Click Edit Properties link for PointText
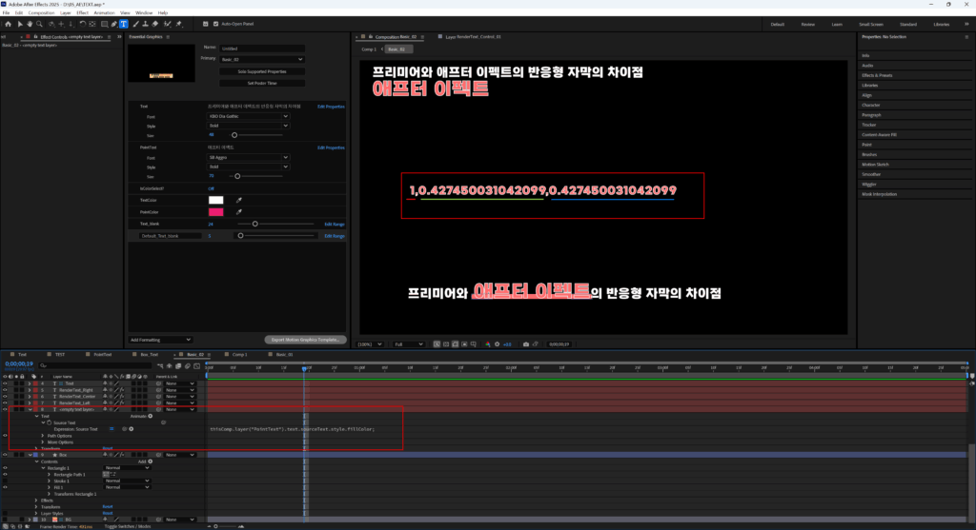The image size is (976, 530). click(x=331, y=147)
